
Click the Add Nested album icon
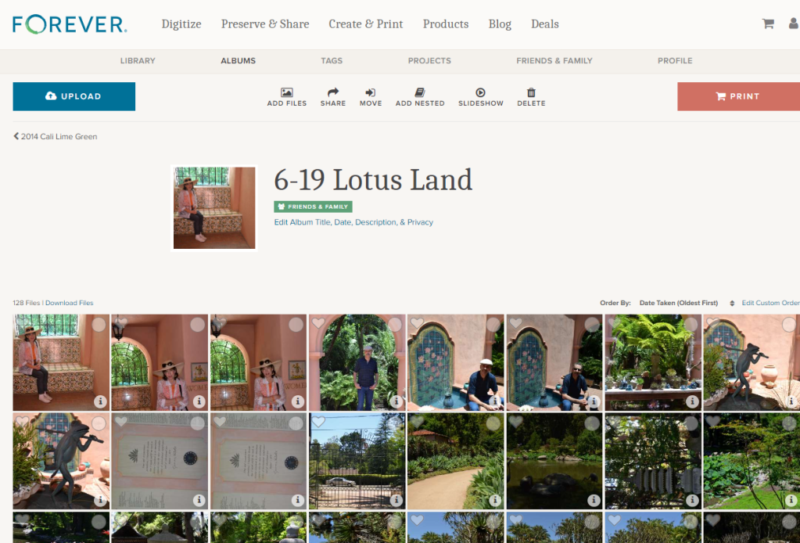(420, 93)
